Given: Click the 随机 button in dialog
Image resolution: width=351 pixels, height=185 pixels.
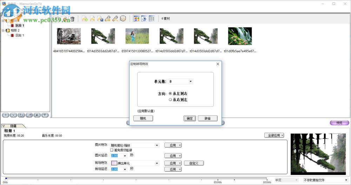Looking at the screenshot, I should click(143, 118).
